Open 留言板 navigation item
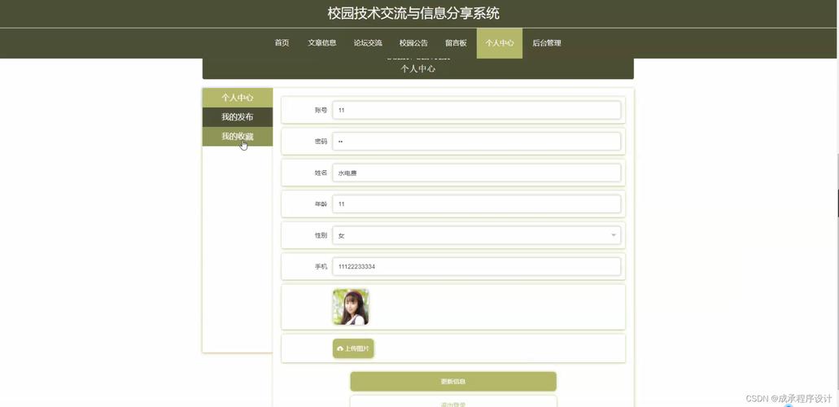 pyautogui.click(x=456, y=43)
